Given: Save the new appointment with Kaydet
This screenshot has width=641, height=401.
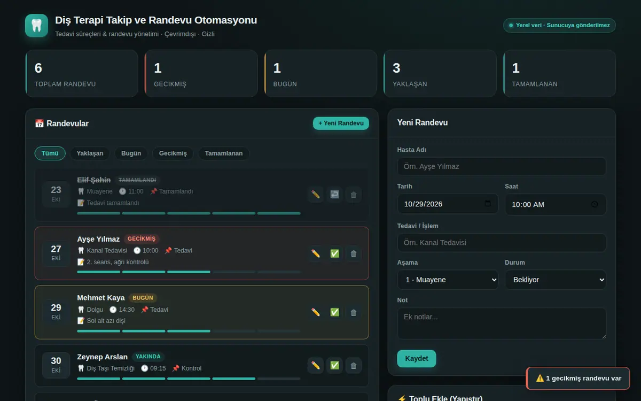Looking at the screenshot, I should pos(417,359).
